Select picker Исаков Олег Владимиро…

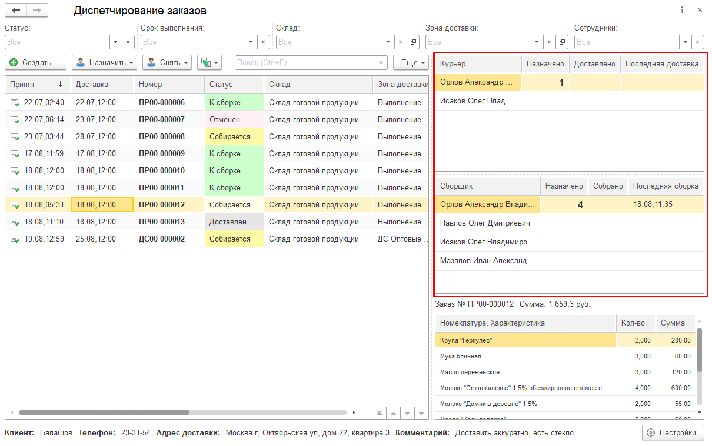point(569,242)
